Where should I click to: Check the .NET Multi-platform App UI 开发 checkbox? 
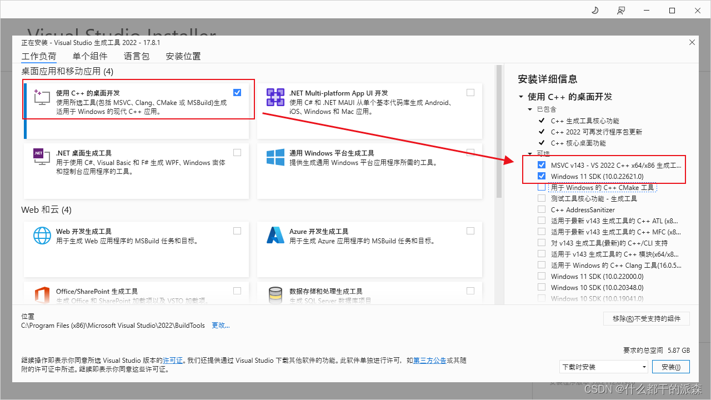pos(470,92)
